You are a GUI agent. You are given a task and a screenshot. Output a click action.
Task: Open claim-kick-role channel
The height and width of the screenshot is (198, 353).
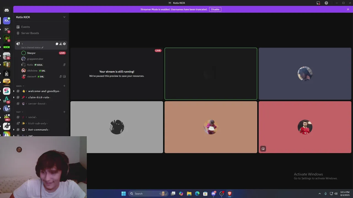[41, 97]
